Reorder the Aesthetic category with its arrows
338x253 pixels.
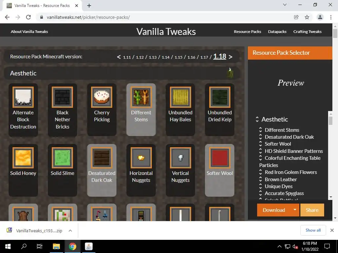(x=257, y=119)
